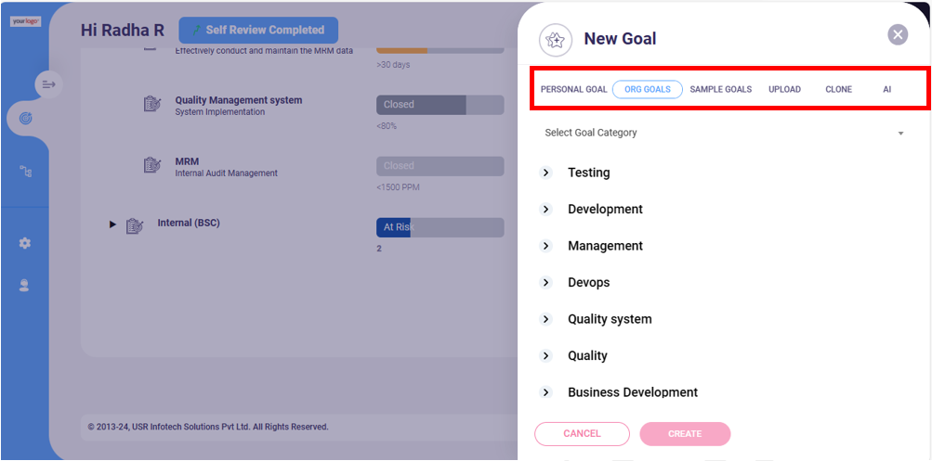Viewport: 932px width, 461px height.
Task: Select the AI tab
Action: [x=886, y=90]
